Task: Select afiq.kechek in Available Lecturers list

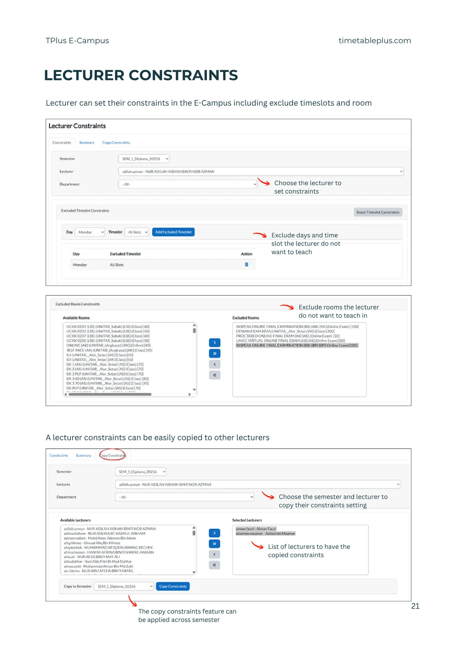Action: coord(108,547)
